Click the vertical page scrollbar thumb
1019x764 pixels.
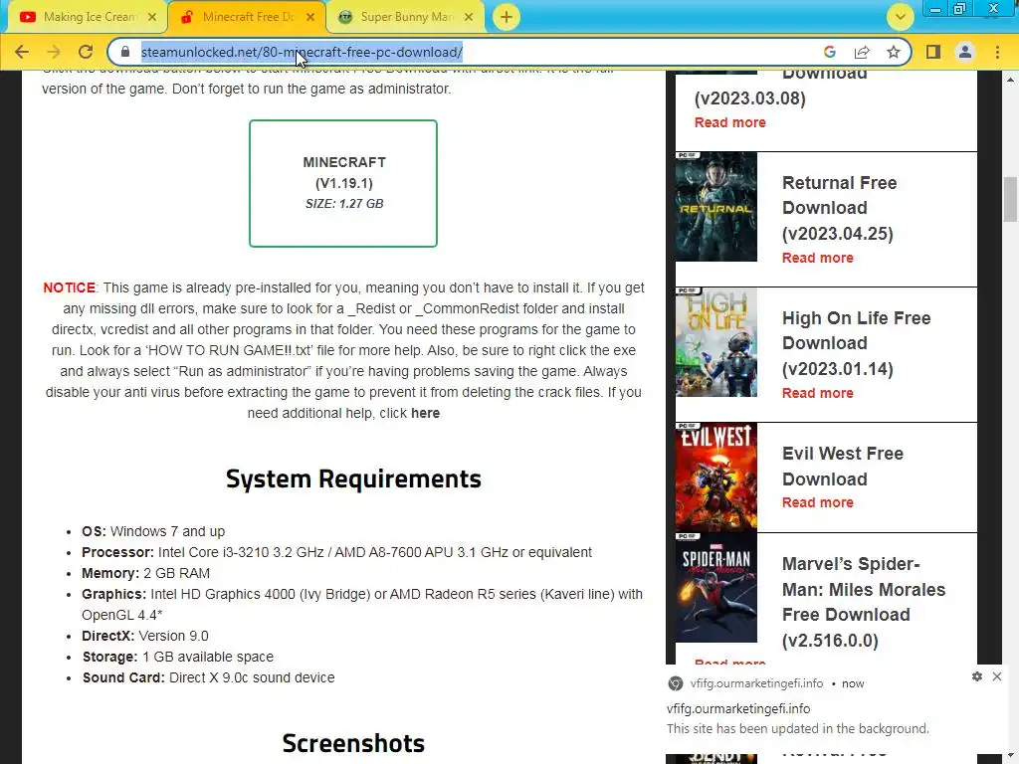tap(1010, 199)
